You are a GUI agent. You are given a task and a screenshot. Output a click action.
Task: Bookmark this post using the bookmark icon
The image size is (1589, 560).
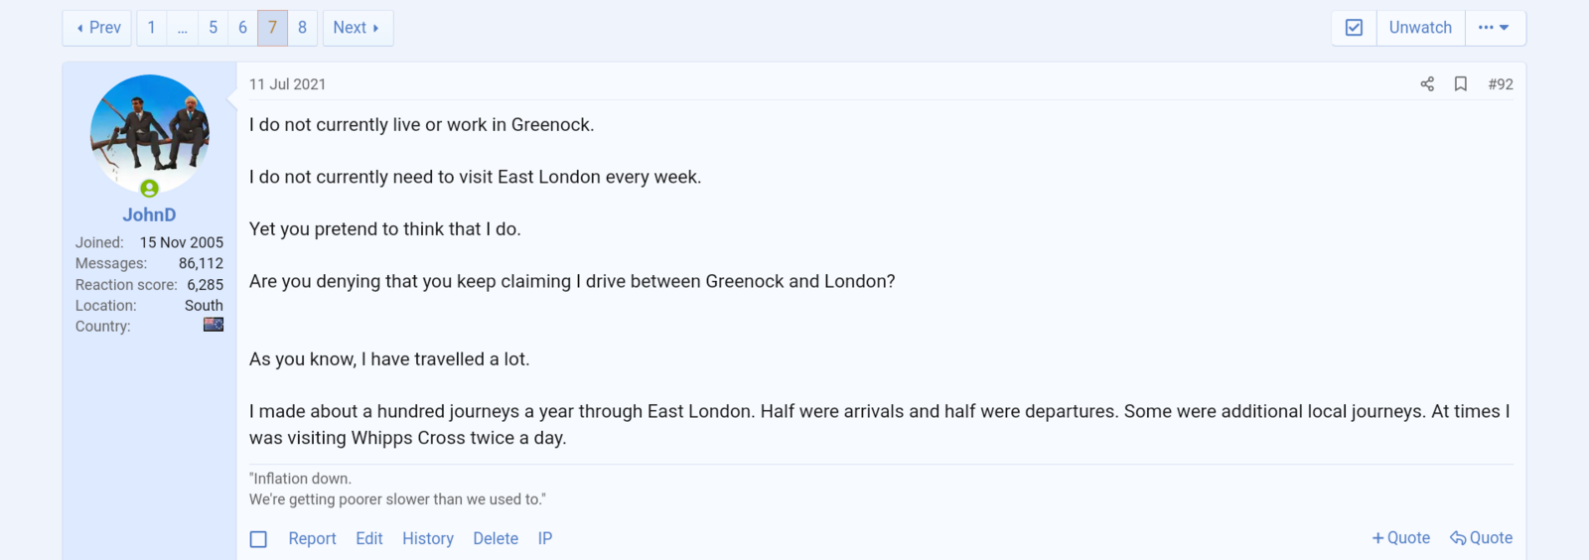pyautogui.click(x=1461, y=84)
